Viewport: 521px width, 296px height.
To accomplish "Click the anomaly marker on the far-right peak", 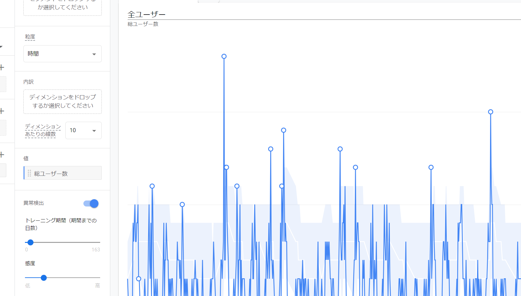I will pos(490,112).
